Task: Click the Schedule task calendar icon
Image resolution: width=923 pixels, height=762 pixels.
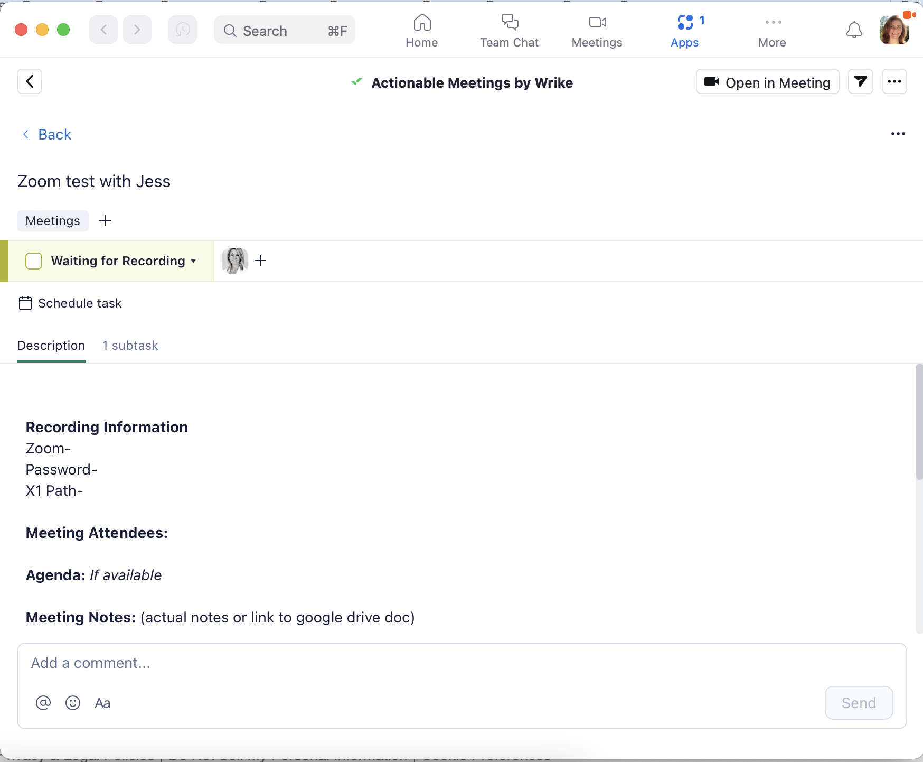Action: click(x=25, y=303)
